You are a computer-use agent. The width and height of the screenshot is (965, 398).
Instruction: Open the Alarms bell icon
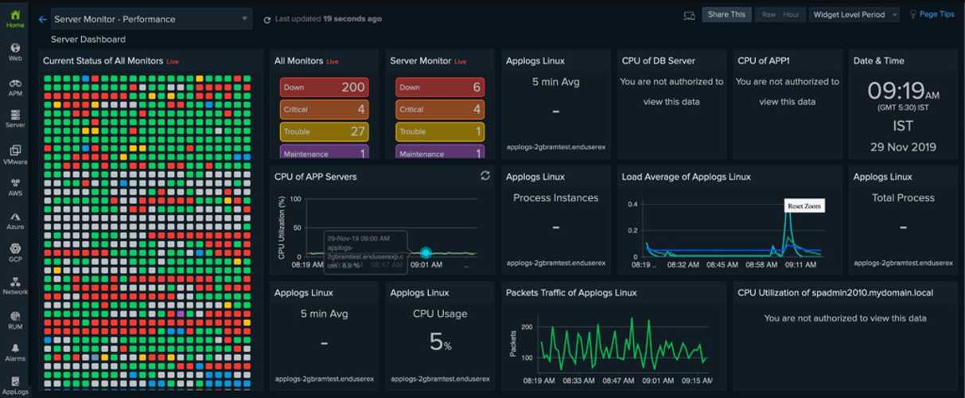pos(15,352)
